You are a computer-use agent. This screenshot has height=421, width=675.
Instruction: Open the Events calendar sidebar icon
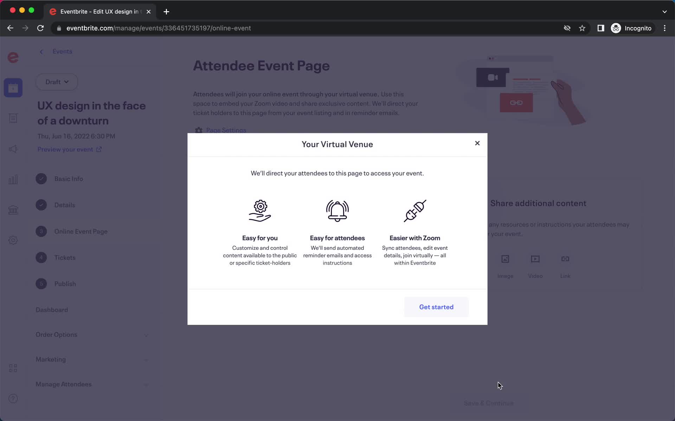(13, 88)
